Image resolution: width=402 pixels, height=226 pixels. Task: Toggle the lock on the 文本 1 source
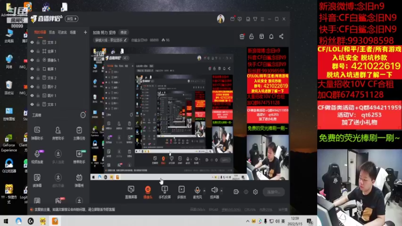click(x=38, y=104)
